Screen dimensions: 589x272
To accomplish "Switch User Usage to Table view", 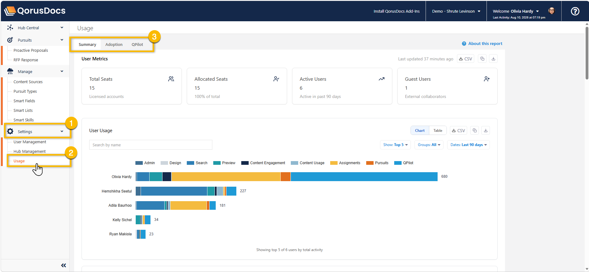I will 438,131.
